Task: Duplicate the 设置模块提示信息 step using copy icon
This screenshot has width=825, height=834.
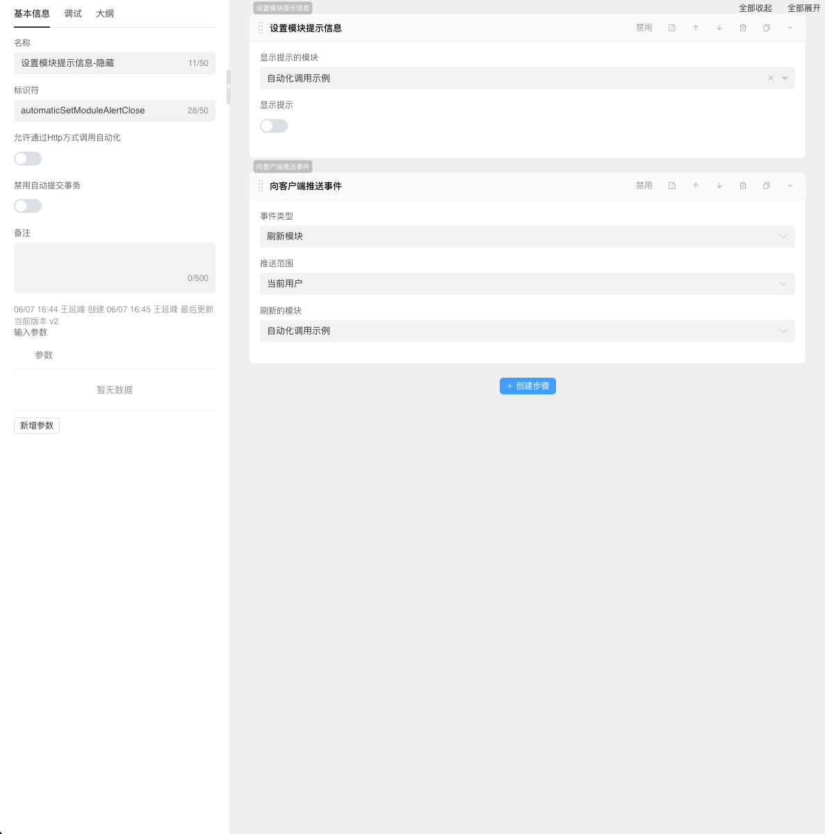Action: tap(767, 28)
